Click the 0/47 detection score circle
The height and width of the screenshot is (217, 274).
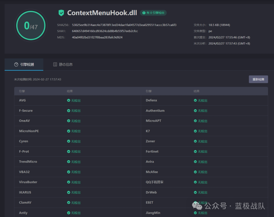31,26
